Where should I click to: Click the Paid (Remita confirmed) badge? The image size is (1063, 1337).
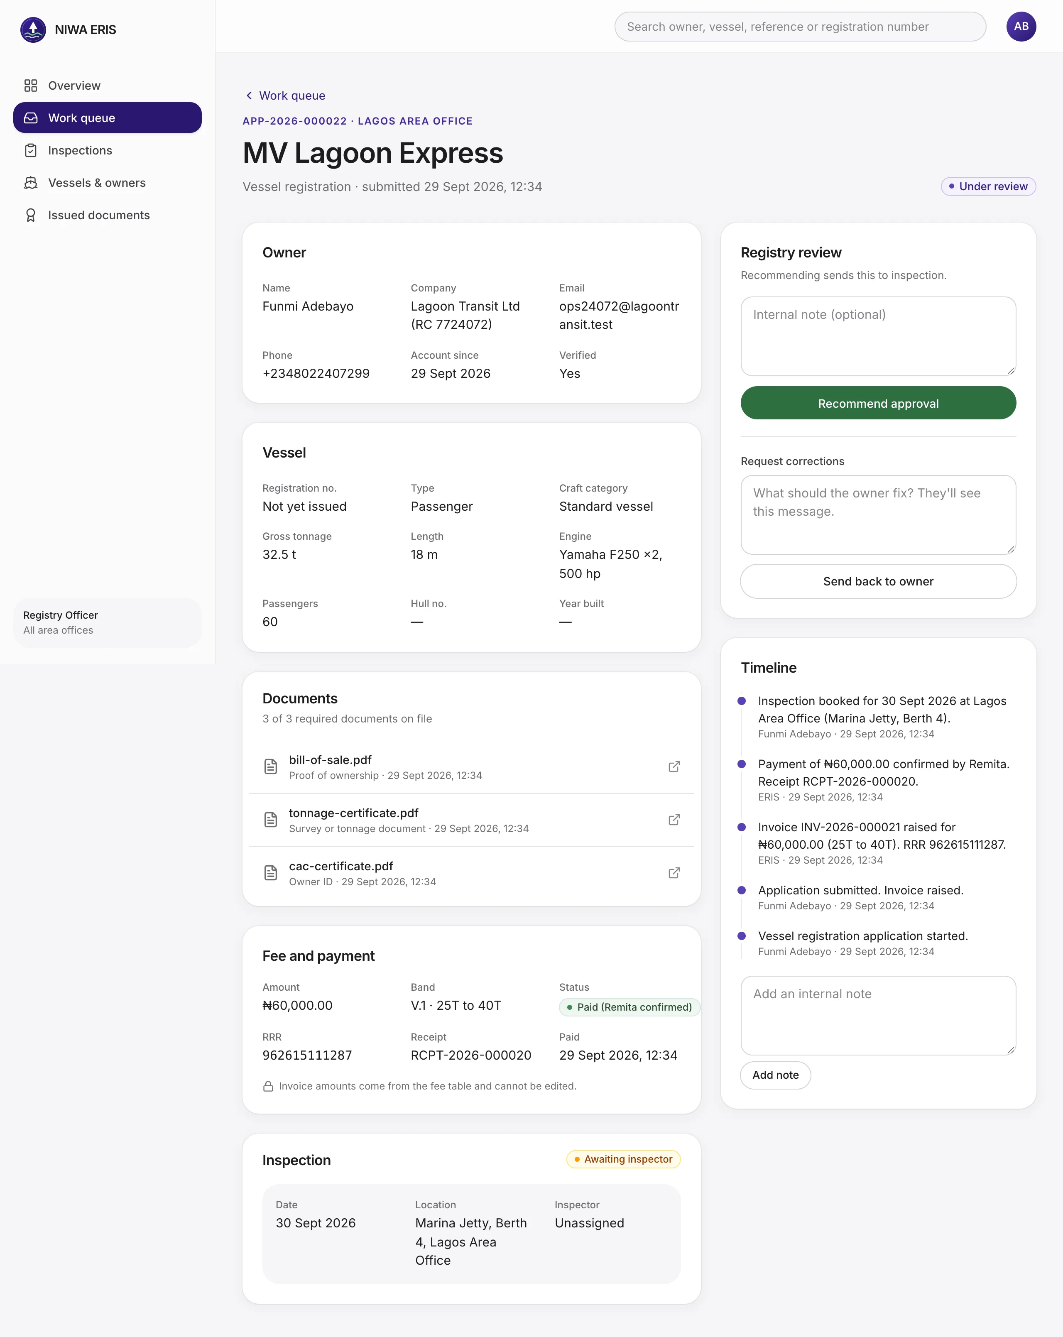point(629,1007)
